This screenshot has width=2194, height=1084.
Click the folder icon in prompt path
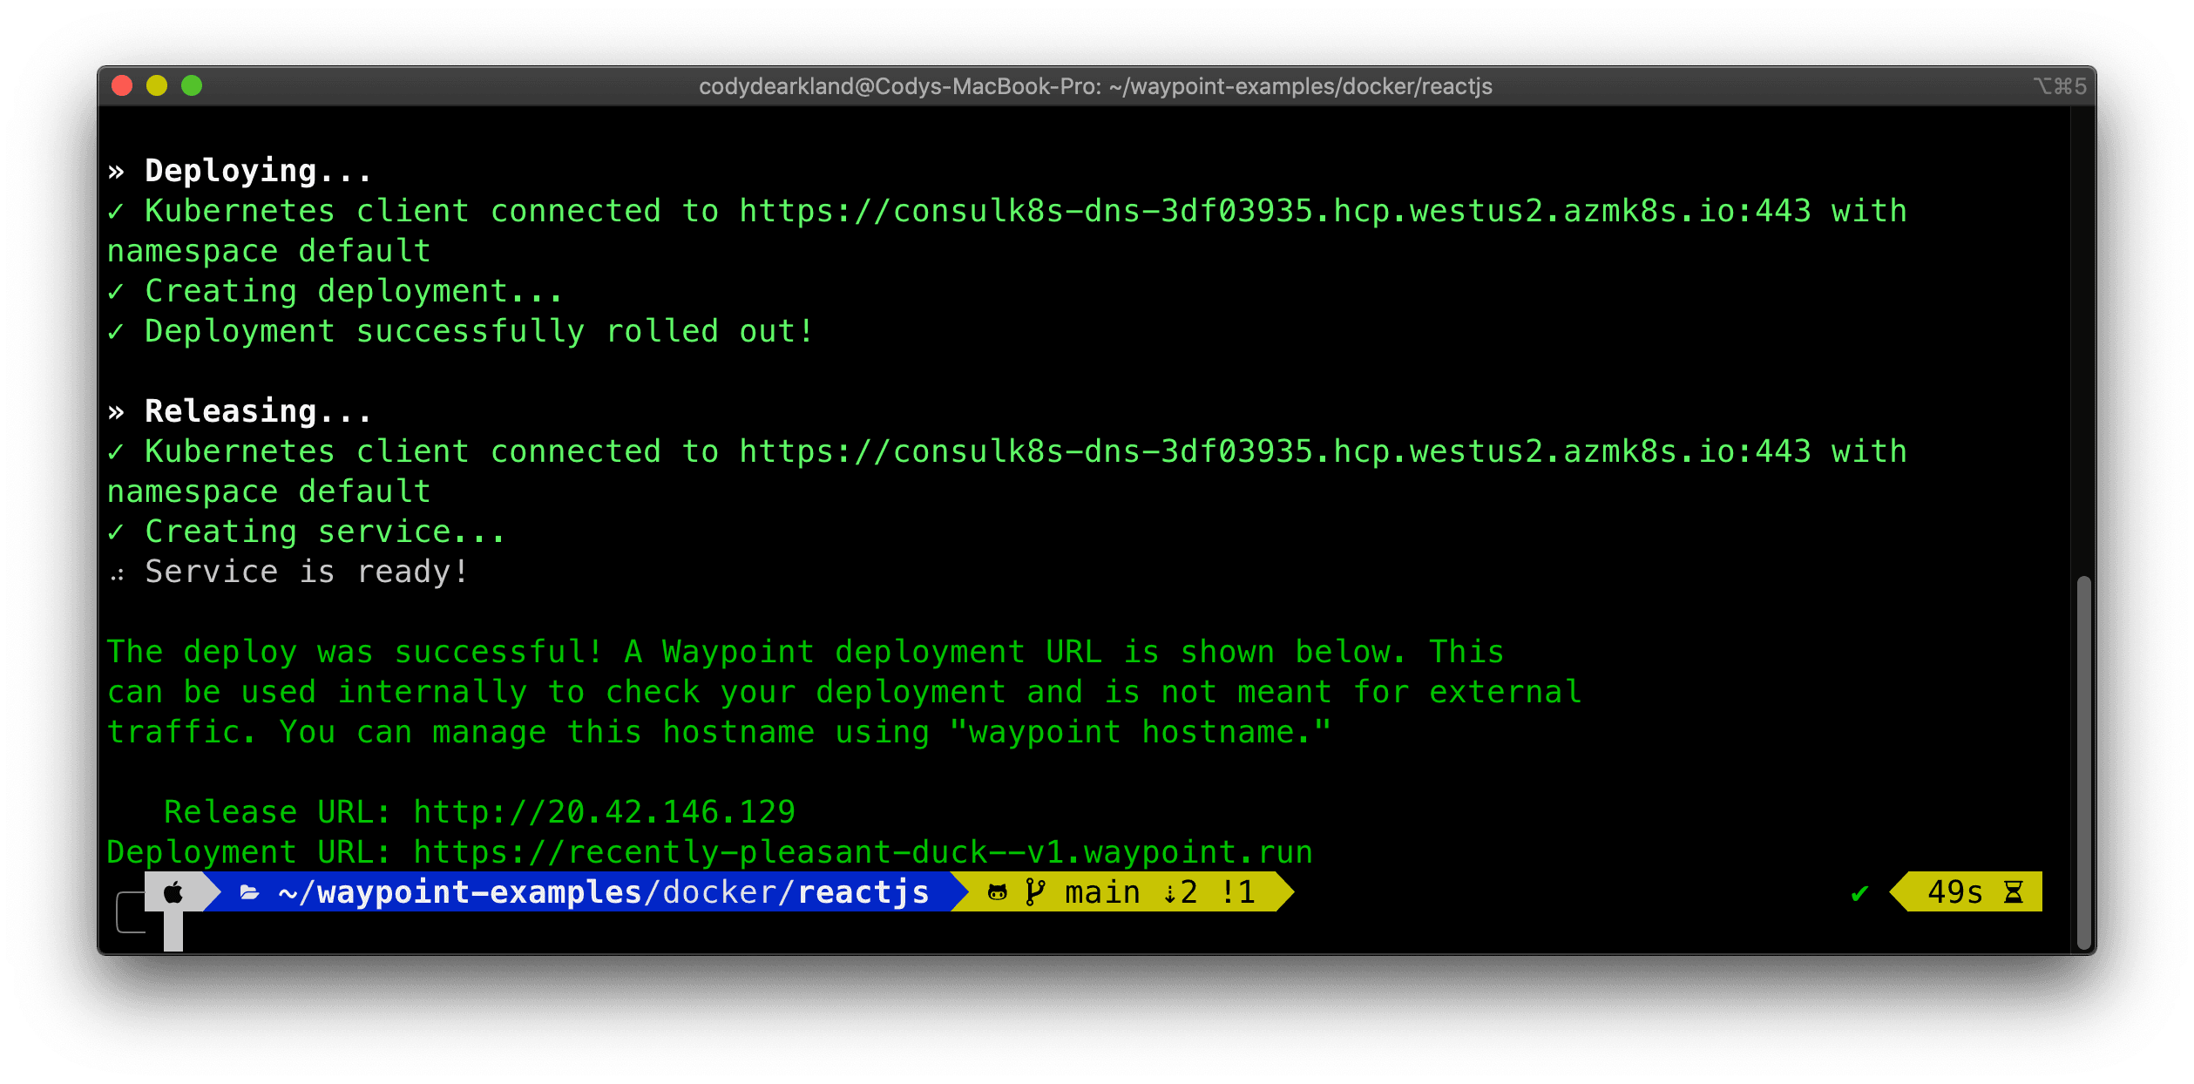pyautogui.click(x=250, y=892)
